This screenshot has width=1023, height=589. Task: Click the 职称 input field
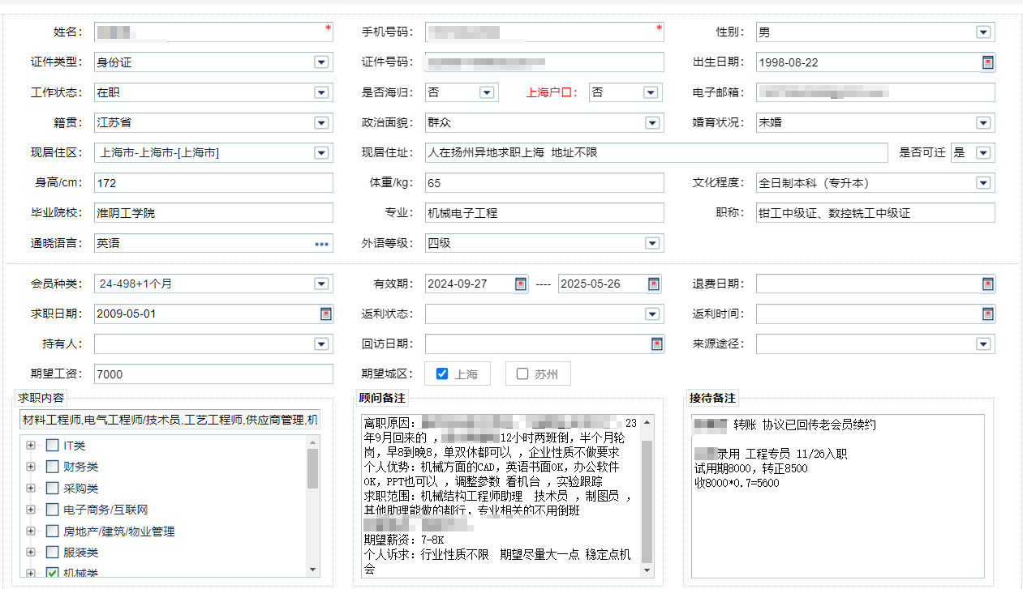875,213
